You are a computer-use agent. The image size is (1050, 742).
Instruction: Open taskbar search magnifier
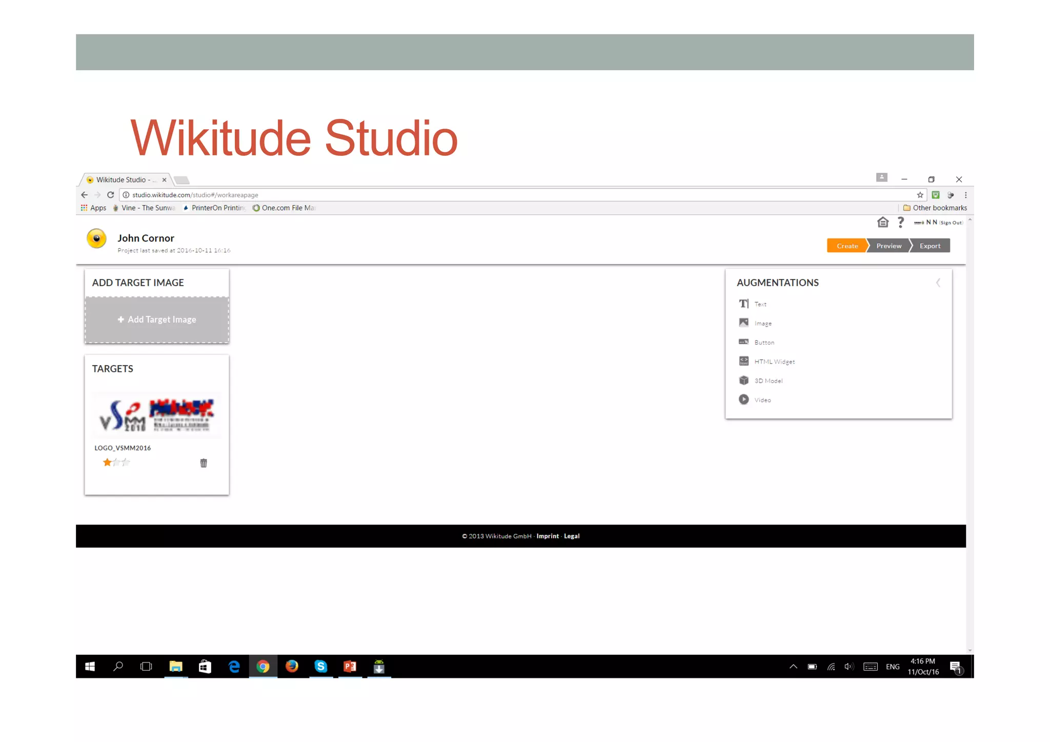coord(118,666)
